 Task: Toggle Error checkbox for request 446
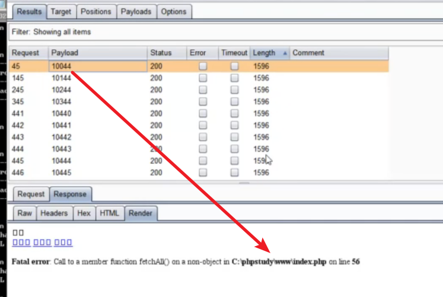(203, 173)
